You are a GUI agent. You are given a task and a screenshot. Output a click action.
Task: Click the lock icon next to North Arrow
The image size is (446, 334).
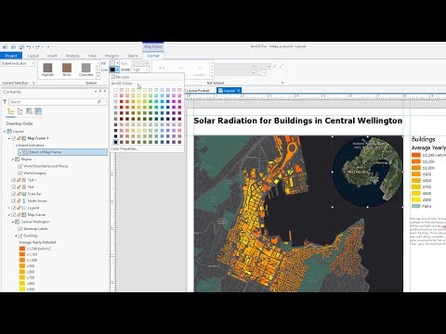click(x=19, y=201)
